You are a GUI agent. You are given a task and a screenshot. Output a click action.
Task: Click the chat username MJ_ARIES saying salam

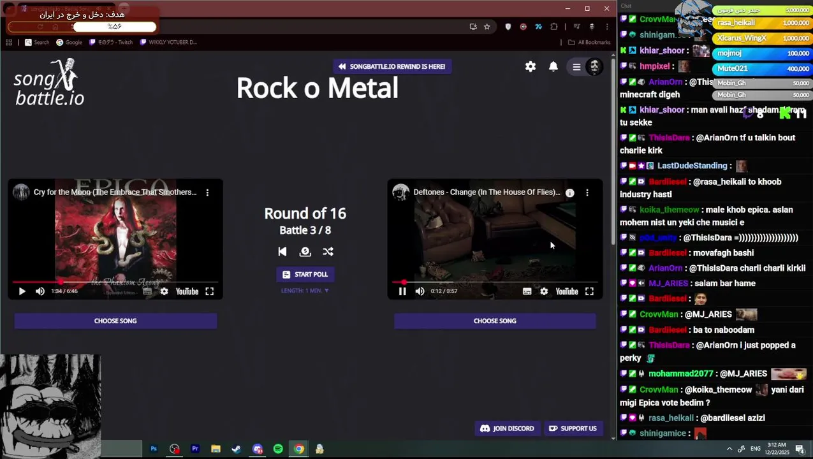(668, 283)
